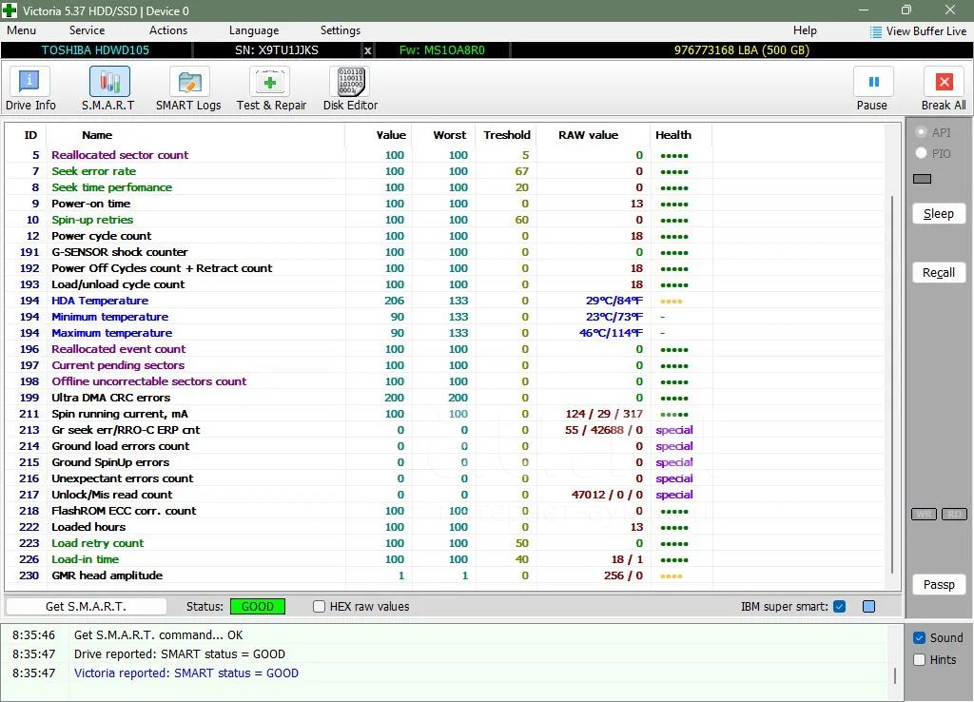The image size is (974, 702).
Task: Toggle the IBM super smart checkbox
Action: [839, 607]
